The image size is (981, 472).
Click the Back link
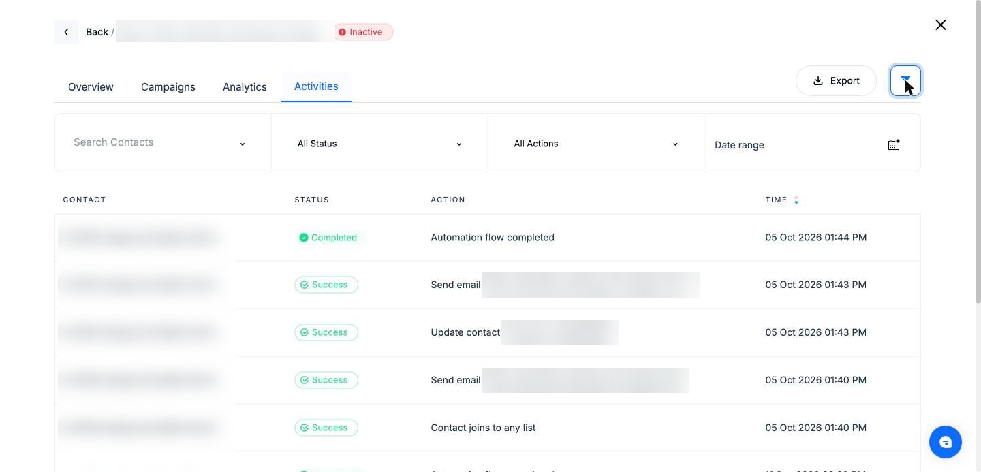tap(97, 32)
